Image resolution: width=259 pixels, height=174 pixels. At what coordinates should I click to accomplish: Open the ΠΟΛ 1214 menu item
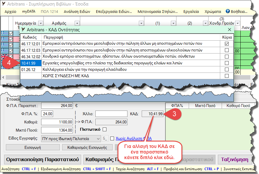[x=49, y=12]
